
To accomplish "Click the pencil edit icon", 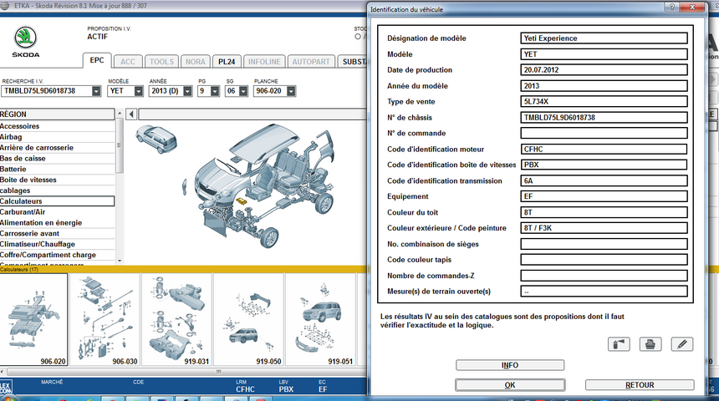I will [682, 343].
